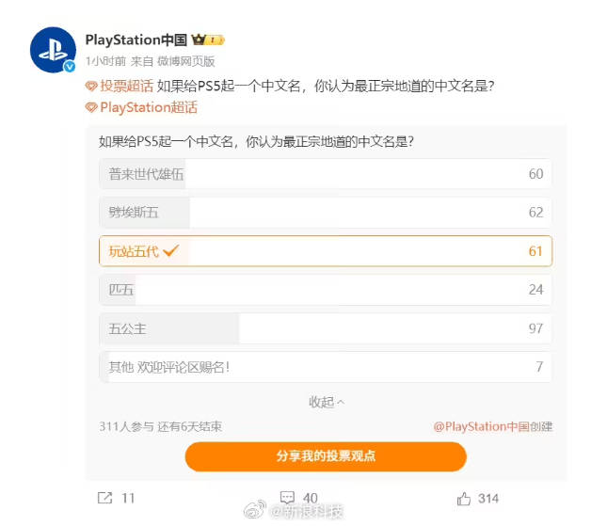Click 分享我的投票观点 orange button
The height and width of the screenshot is (526, 591).
[x=326, y=456]
